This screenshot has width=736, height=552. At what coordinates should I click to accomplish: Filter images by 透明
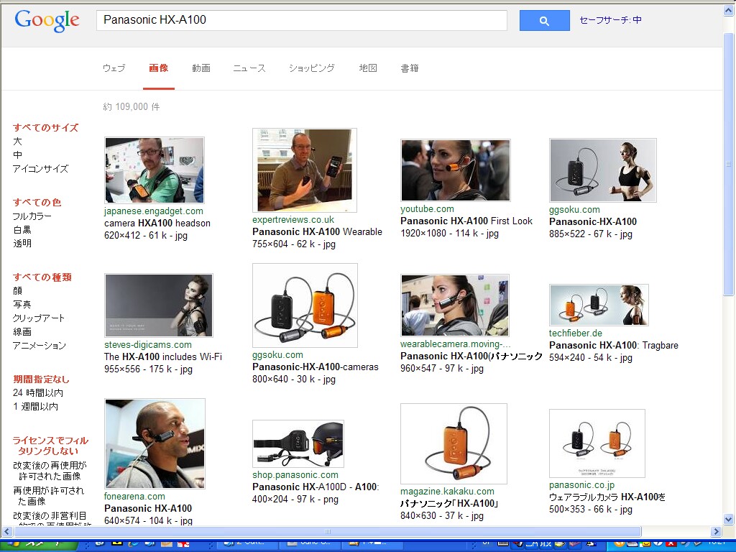pyautogui.click(x=22, y=243)
